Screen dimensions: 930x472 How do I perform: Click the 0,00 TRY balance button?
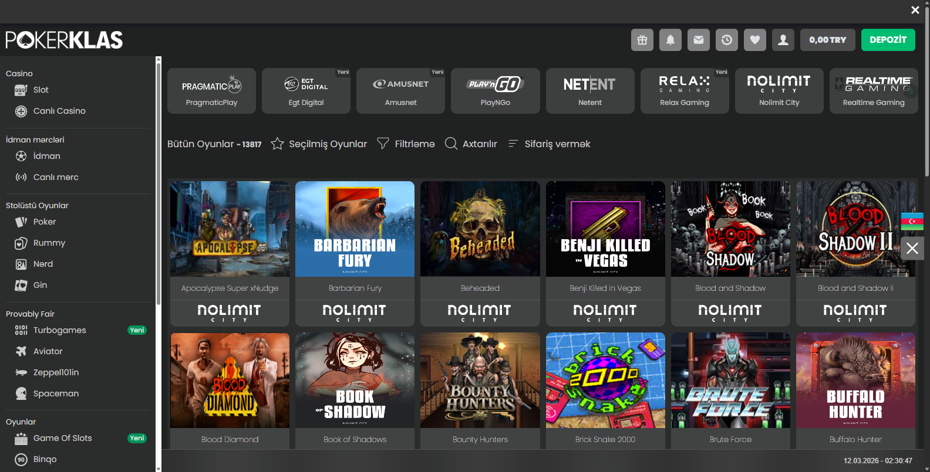coord(828,40)
